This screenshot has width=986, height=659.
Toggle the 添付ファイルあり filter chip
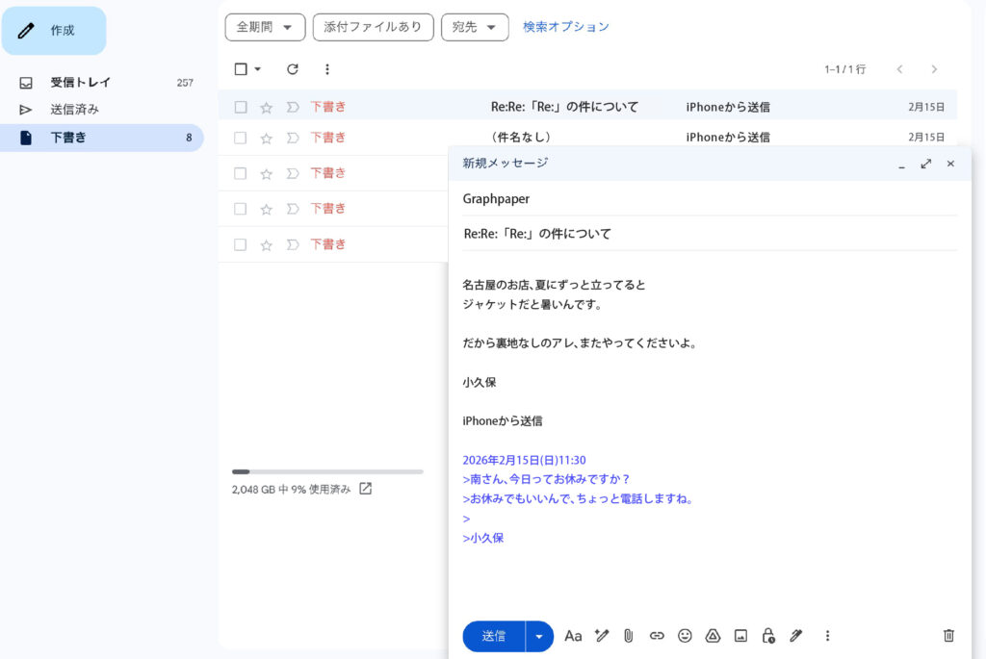click(373, 27)
